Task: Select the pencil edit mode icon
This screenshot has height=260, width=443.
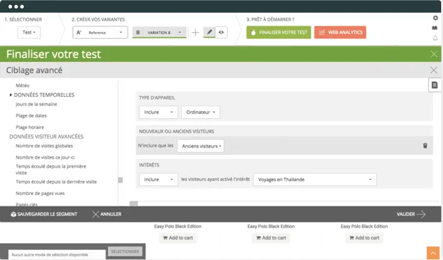Action: coord(209,32)
